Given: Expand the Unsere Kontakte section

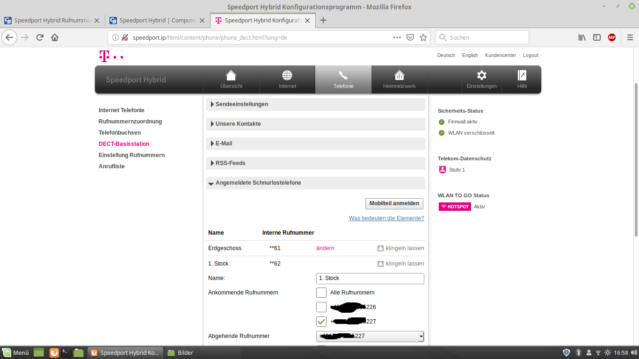Looking at the screenshot, I should (316, 124).
